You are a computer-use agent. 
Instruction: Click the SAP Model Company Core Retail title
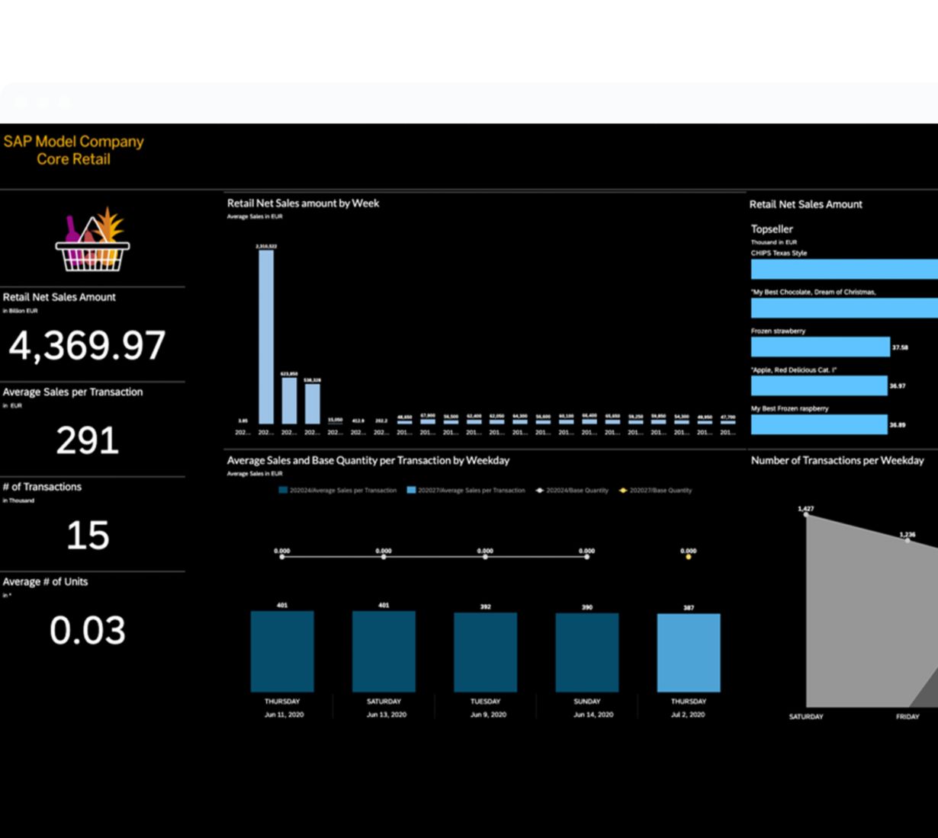[x=74, y=150]
